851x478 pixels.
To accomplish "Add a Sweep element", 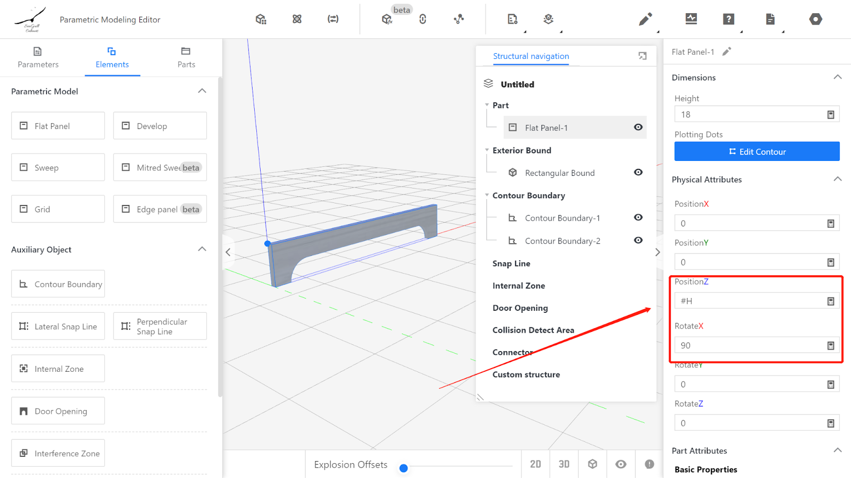I will click(x=58, y=168).
